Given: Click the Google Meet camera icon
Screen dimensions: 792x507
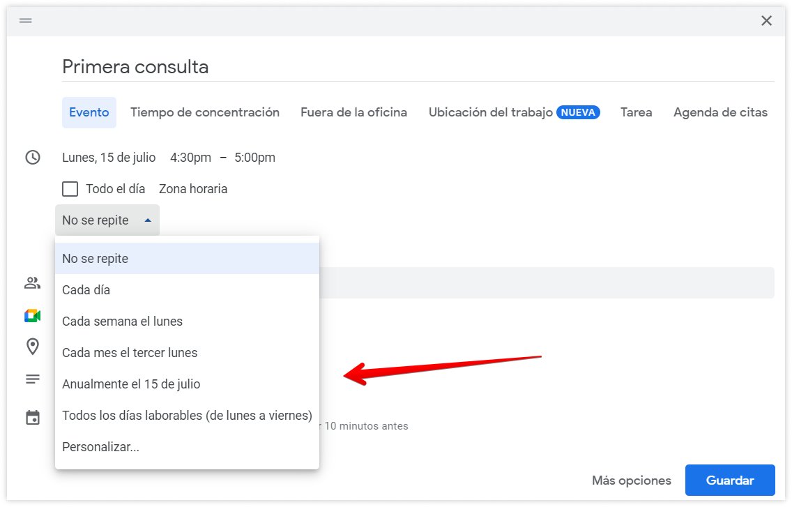Looking at the screenshot, I should 32,316.
